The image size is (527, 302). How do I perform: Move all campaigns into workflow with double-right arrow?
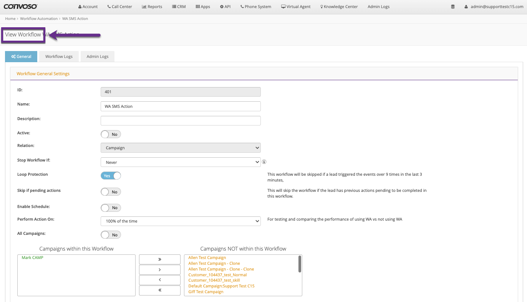tap(160, 259)
